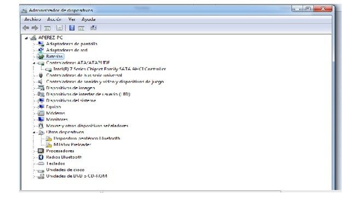Viewport: 357px width, 210px height.
Task: Click the Mouse y otros dispositivos icon
Action: coord(41,126)
